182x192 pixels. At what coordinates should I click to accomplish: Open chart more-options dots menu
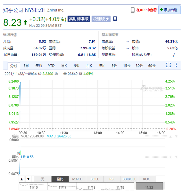[176, 65]
